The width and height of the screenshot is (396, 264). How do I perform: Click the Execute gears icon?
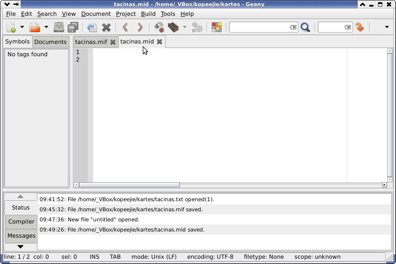point(197,27)
